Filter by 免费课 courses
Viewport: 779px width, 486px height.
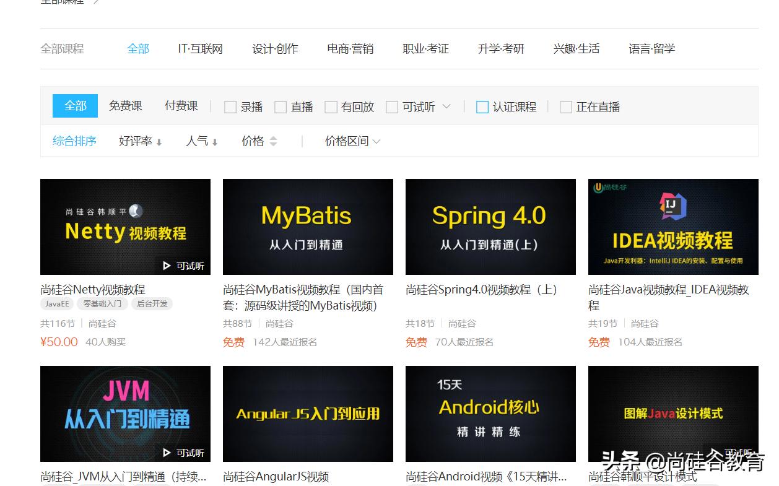coord(126,106)
